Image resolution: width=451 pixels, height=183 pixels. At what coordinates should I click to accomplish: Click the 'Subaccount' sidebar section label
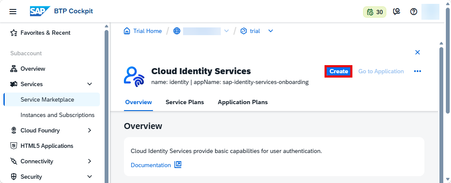coord(26,53)
